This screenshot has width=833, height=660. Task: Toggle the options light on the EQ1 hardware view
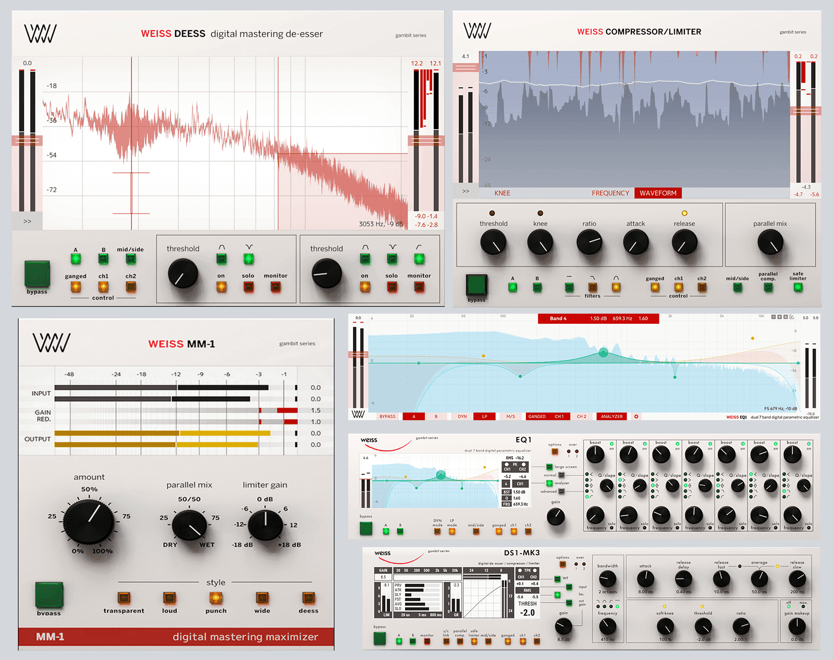pyautogui.click(x=554, y=452)
